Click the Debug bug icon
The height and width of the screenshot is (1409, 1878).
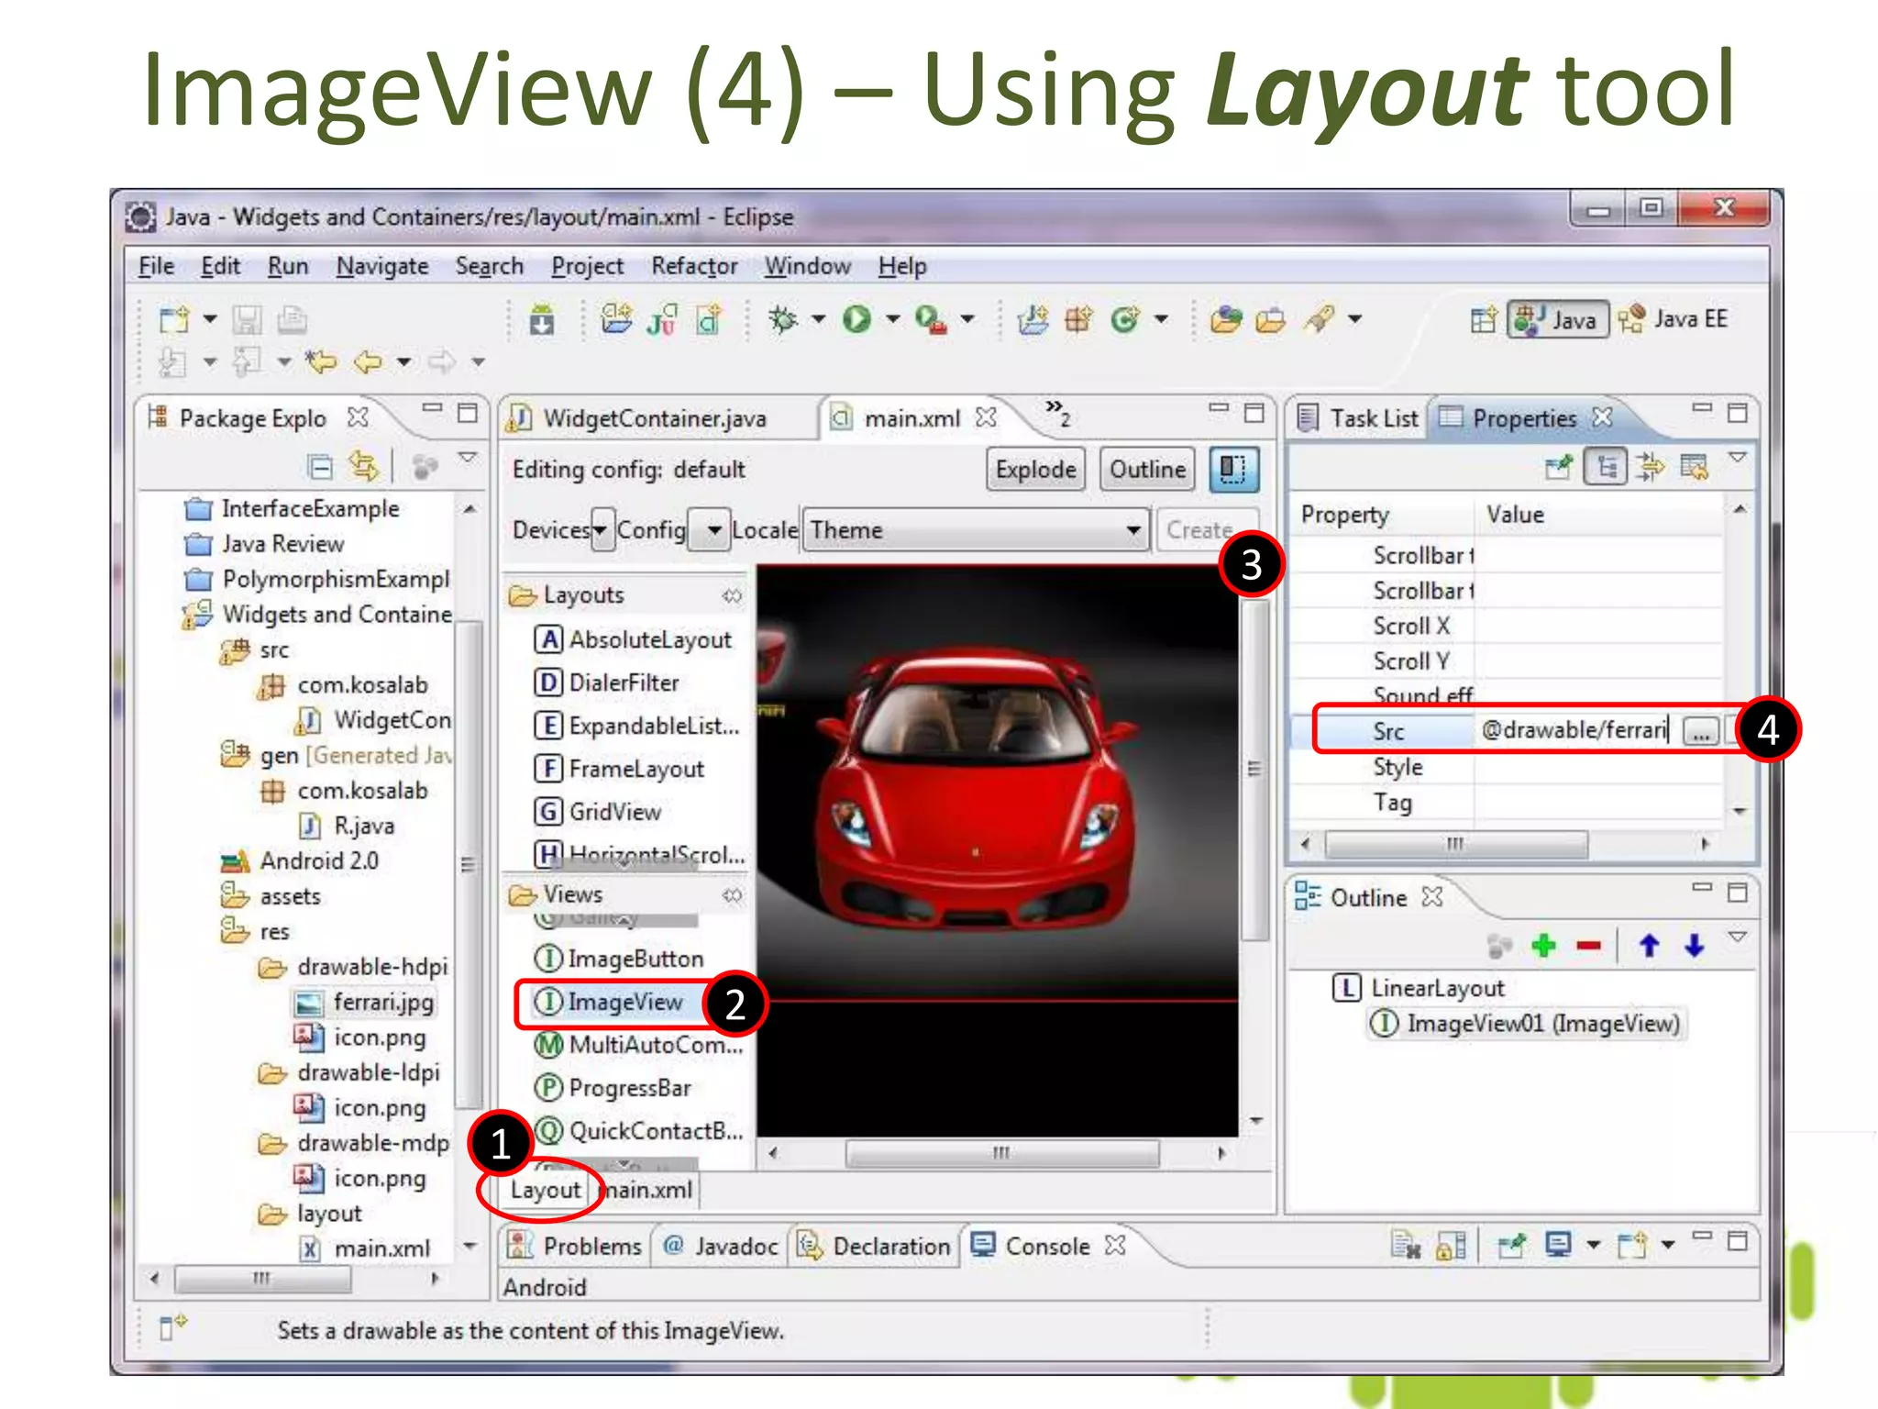point(783,319)
